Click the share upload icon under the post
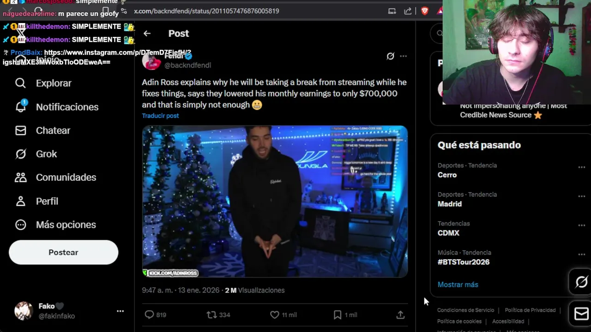591x332 pixels. (400, 314)
